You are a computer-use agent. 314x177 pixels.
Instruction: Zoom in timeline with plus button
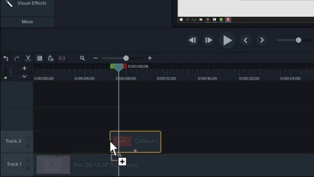[150, 58]
